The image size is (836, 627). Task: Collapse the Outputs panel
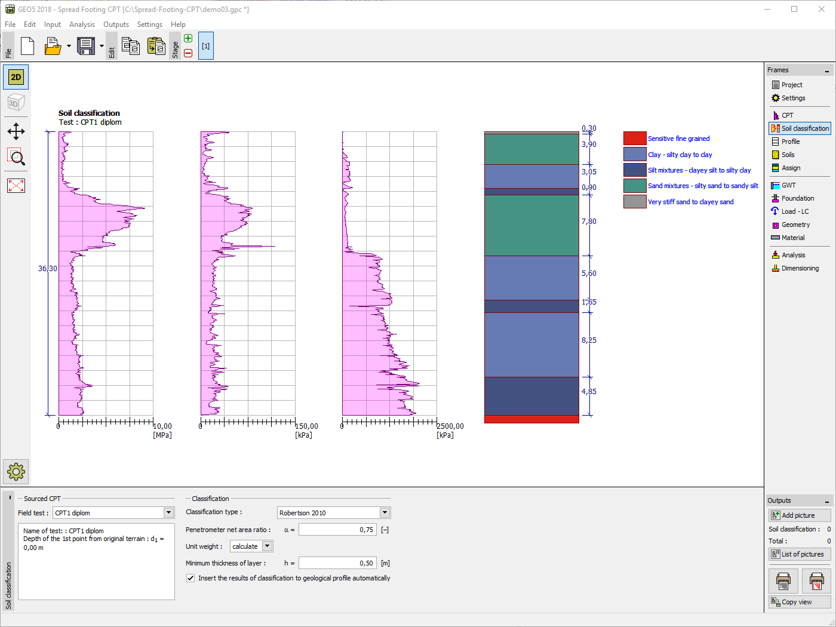coord(827,502)
